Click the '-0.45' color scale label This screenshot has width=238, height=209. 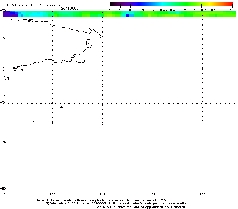click(x=162, y=10)
